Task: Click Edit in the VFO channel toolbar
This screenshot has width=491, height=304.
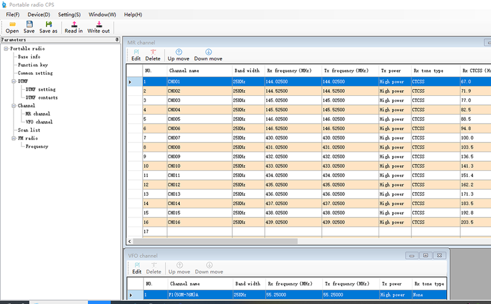Action: [137, 268]
